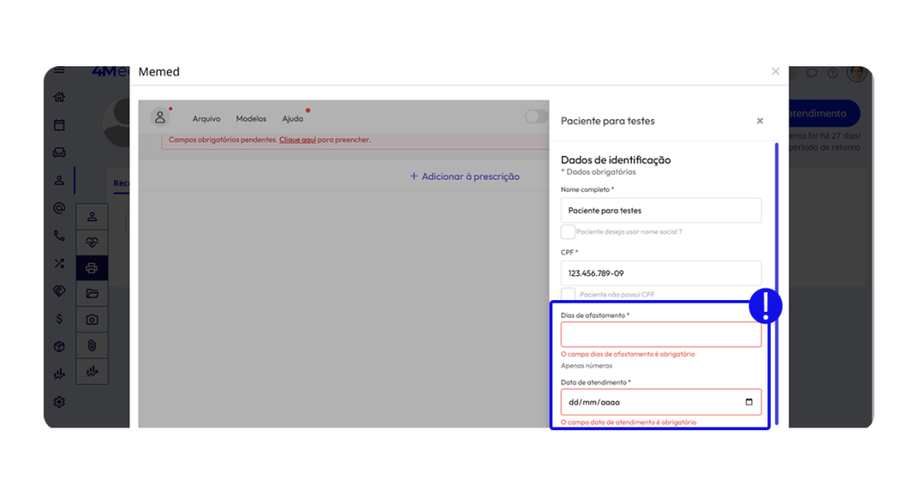Screen dimensions: 918x491
Task: Click the home icon in the sidebar
Action: [59, 98]
